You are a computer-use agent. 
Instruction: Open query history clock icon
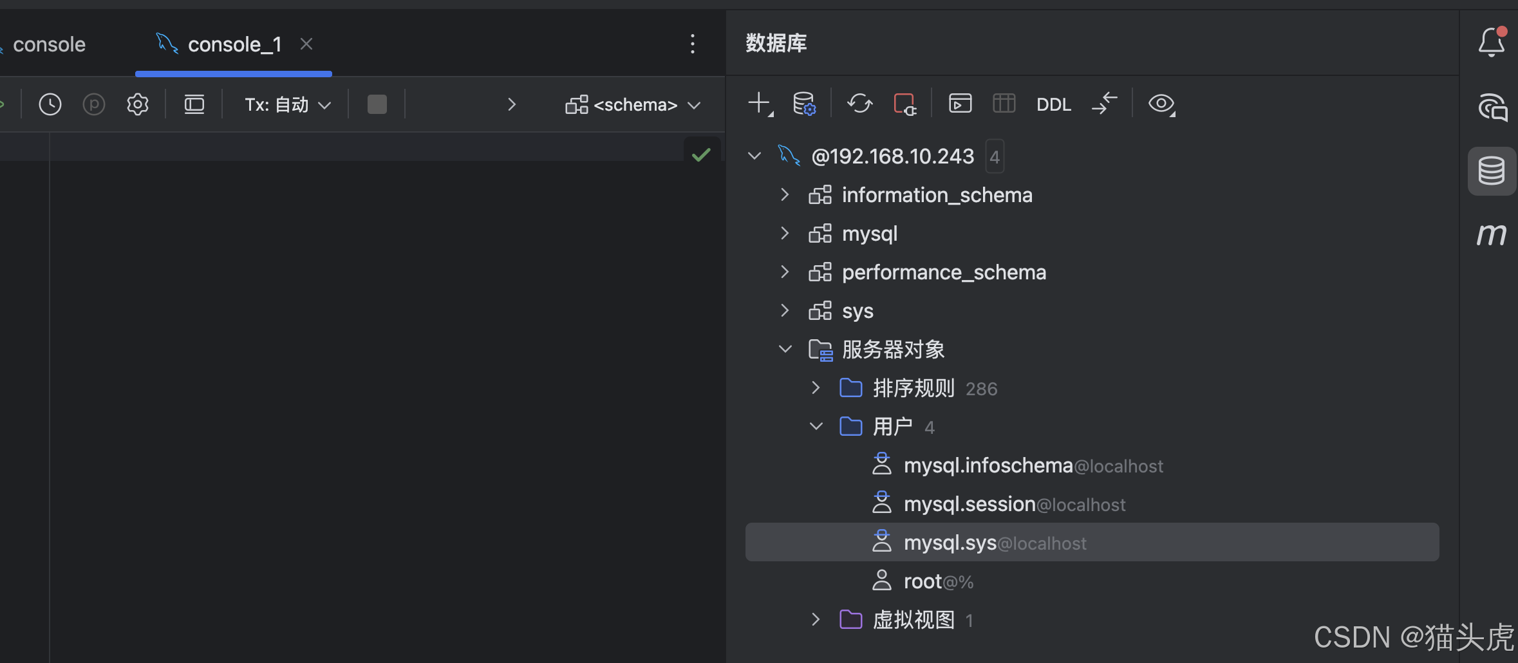point(50,104)
